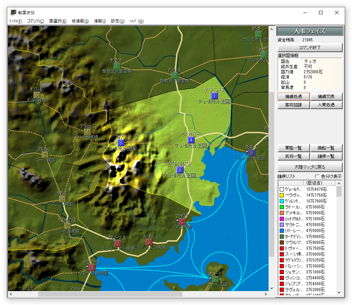Click the map horizontal scrollbar right arrow
Image resolution: width=352 pixels, height=305 pixels.
(x=266, y=294)
